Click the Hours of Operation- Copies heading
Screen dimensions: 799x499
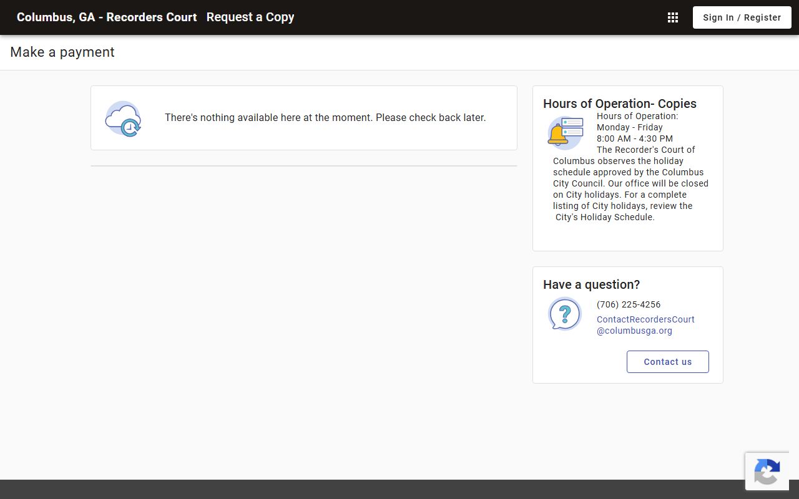coord(620,104)
